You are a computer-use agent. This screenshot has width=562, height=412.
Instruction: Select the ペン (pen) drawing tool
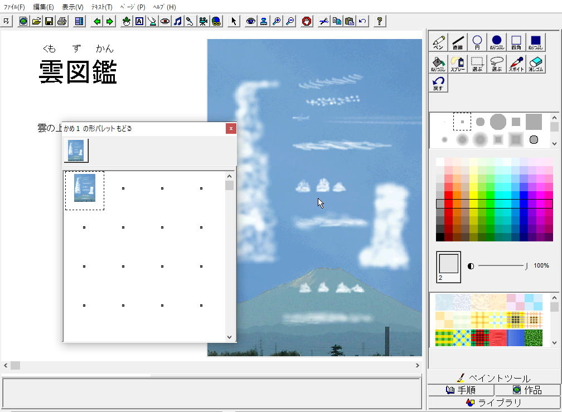(438, 43)
